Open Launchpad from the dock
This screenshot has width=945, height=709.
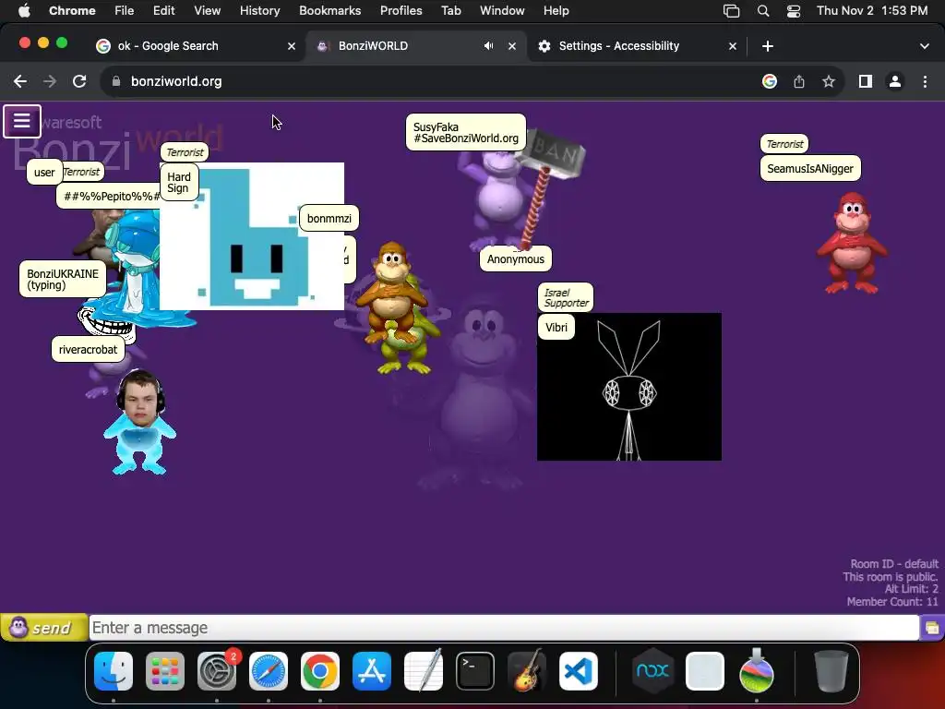[x=165, y=671]
